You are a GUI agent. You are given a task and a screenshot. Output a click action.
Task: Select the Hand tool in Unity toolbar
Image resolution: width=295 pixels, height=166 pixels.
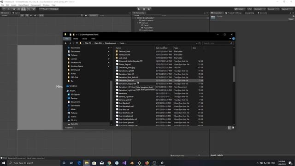tap(4, 9)
